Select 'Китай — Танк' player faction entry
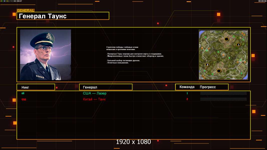Image resolution: width=267 pixels, height=150 pixels. [x=94, y=99]
